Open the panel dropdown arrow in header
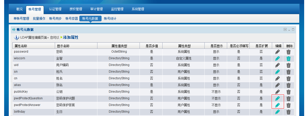The image size is (307, 116). click(x=285, y=30)
